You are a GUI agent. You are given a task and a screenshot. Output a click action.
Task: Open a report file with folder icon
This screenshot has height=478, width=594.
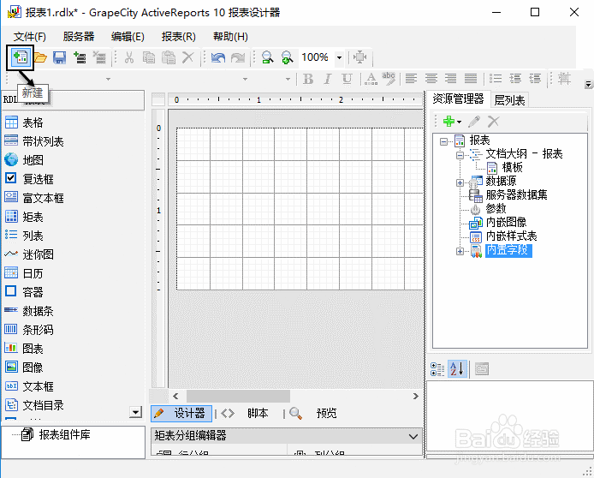pos(40,57)
